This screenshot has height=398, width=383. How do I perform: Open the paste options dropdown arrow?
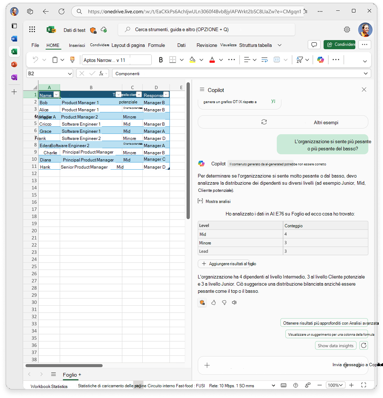click(x=62, y=60)
